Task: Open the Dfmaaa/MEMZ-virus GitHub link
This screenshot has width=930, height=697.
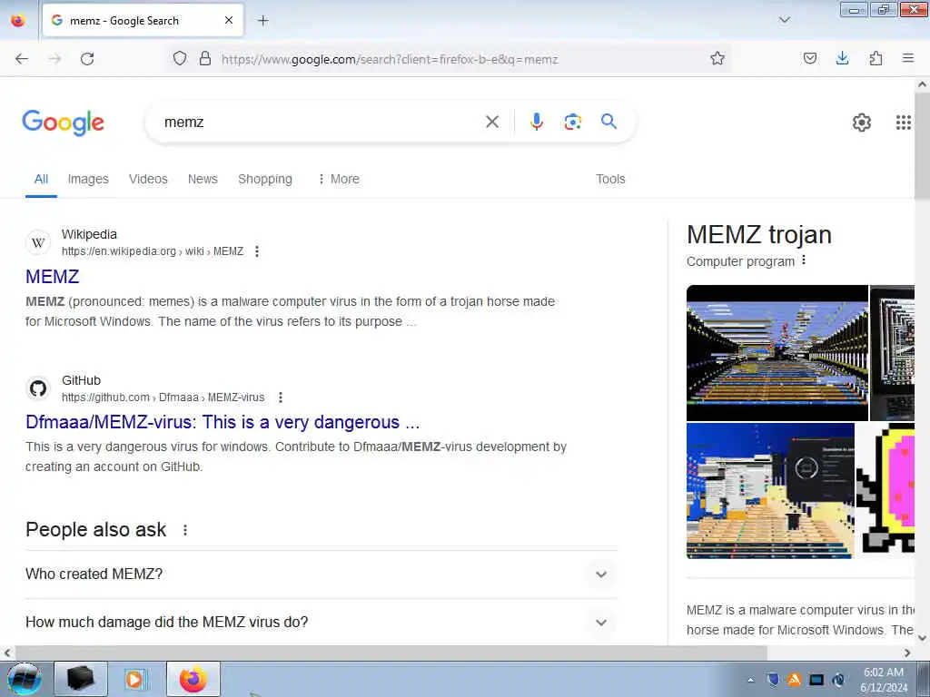Action: click(223, 422)
